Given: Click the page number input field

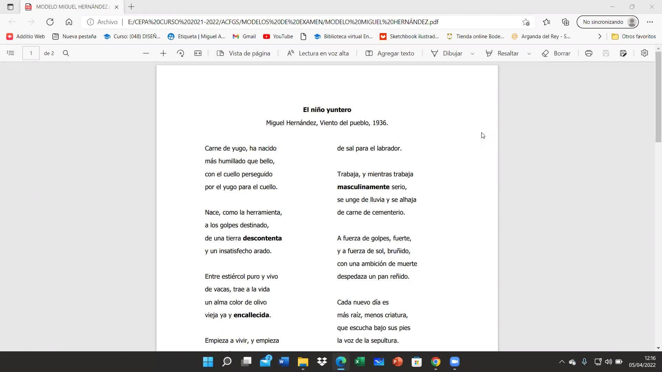Looking at the screenshot, I should (x=31, y=53).
